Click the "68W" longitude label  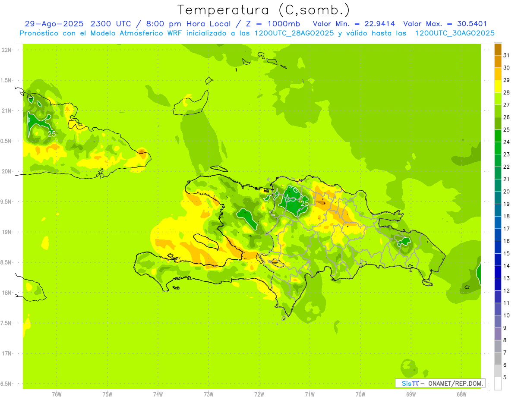(461, 394)
